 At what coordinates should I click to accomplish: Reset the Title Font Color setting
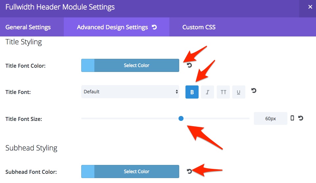click(x=189, y=65)
